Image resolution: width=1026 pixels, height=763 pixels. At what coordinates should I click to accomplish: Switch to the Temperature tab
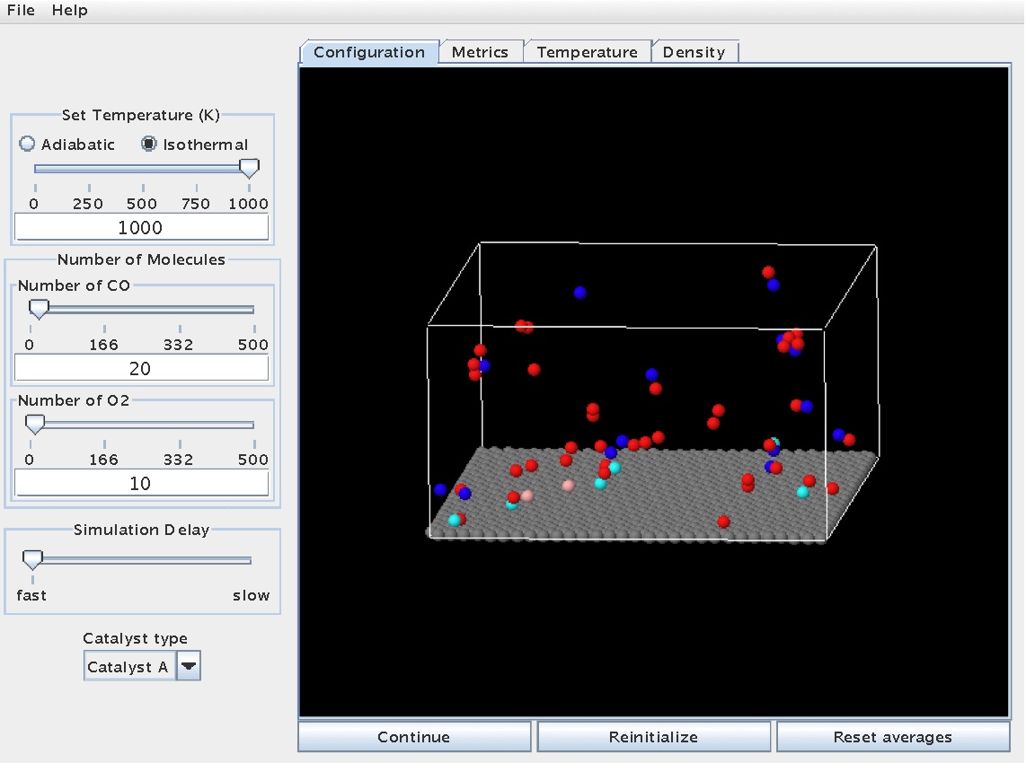[x=587, y=52]
